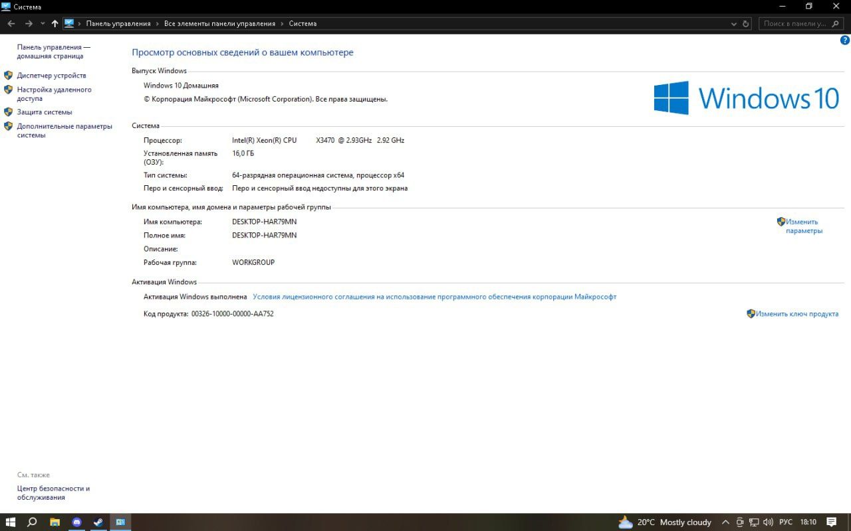Click the Forward navigation arrow
Image resolution: width=851 pixels, height=531 pixels.
(29, 23)
